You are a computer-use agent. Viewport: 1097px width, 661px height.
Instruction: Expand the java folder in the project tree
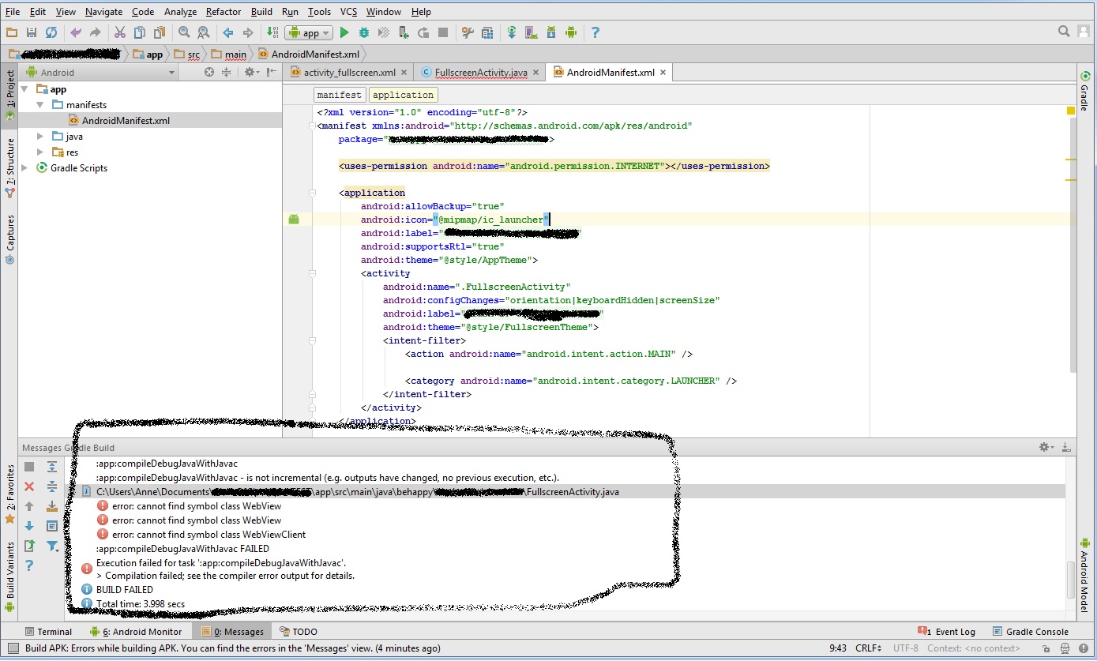pyautogui.click(x=40, y=137)
